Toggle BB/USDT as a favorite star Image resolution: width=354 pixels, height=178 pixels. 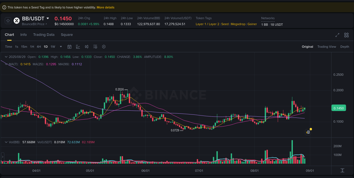coord(8,20)
